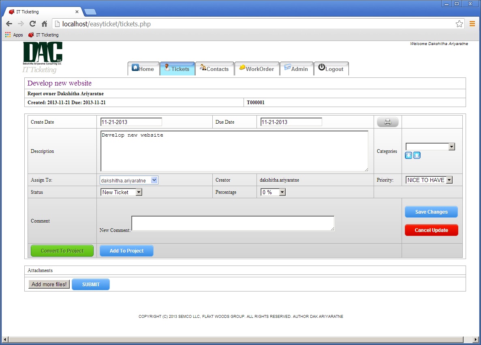481x345 pixels.
Task: Expand the Assign To user dropdown
Action: click(129, 180)
